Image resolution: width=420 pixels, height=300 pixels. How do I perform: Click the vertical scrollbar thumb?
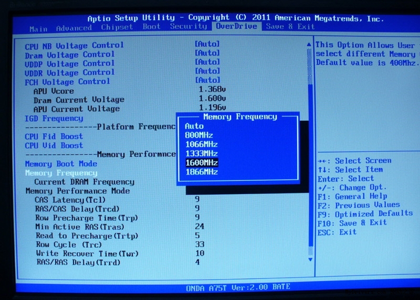pos(311,165)
